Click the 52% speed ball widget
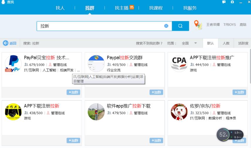The height and width of the screenshot is (148, 251). [x=223, y=135]
